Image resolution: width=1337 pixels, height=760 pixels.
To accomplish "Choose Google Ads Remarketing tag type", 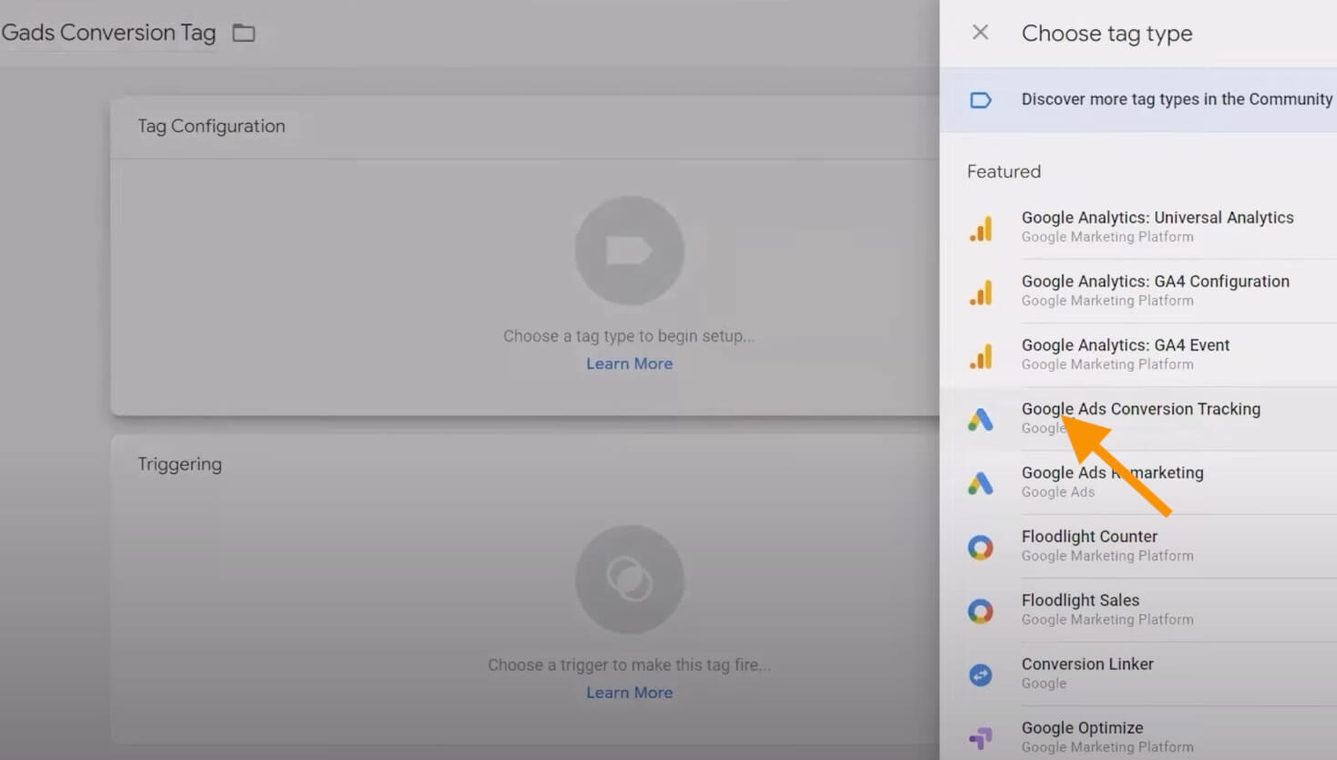I will tap(1138, 482).
